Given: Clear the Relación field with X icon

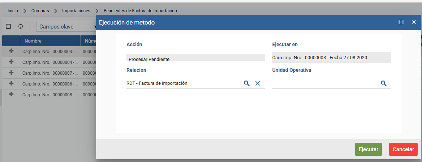Looking at the screenshot, I should pos(258,83).
